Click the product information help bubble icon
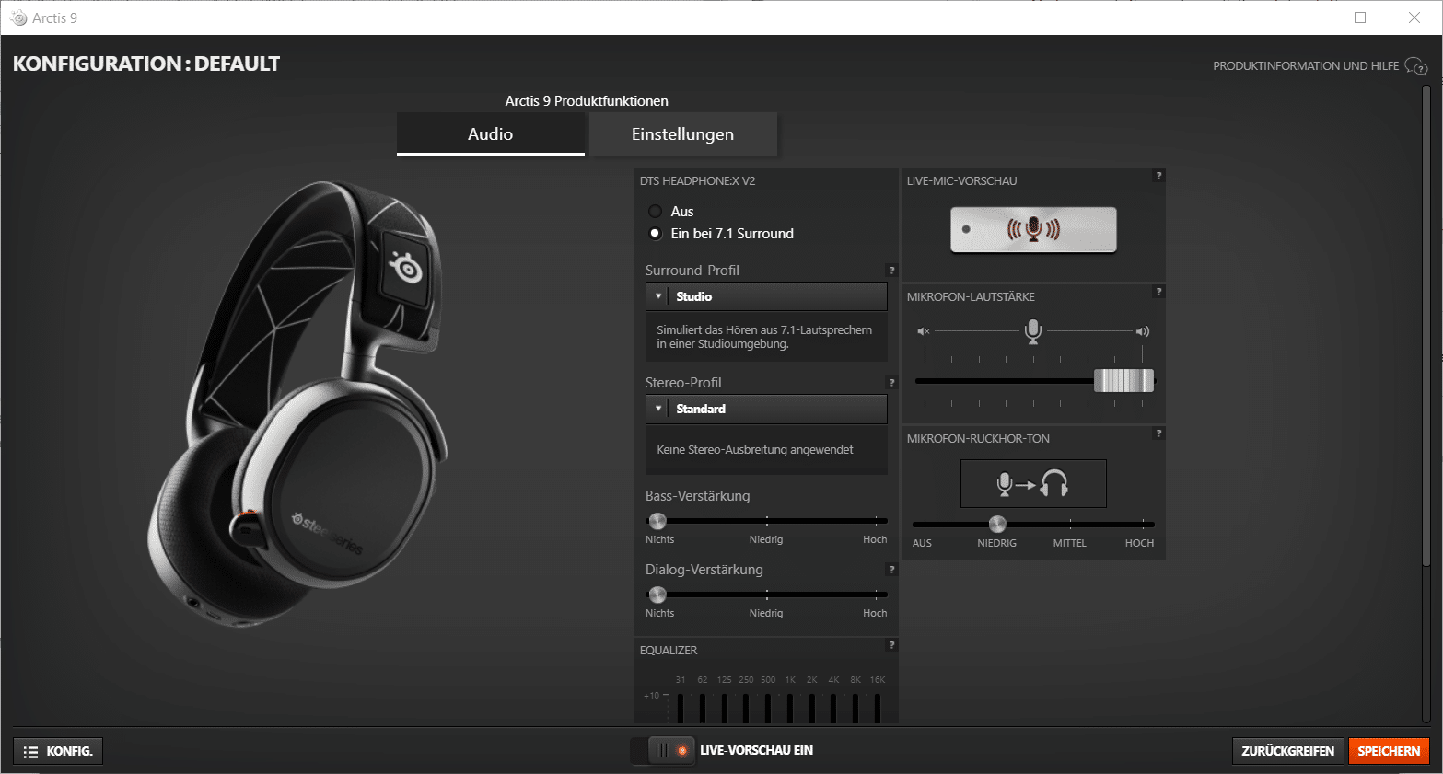The width and height of the screenshot is (1443, 774). [1415, 66]
